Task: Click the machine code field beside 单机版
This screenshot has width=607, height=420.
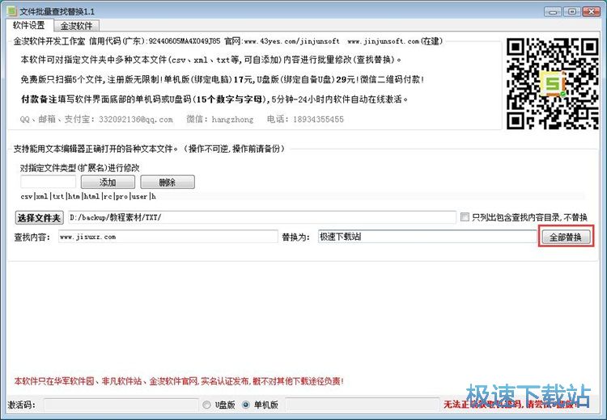Action: pyautogui.click(x=363, y=404)
